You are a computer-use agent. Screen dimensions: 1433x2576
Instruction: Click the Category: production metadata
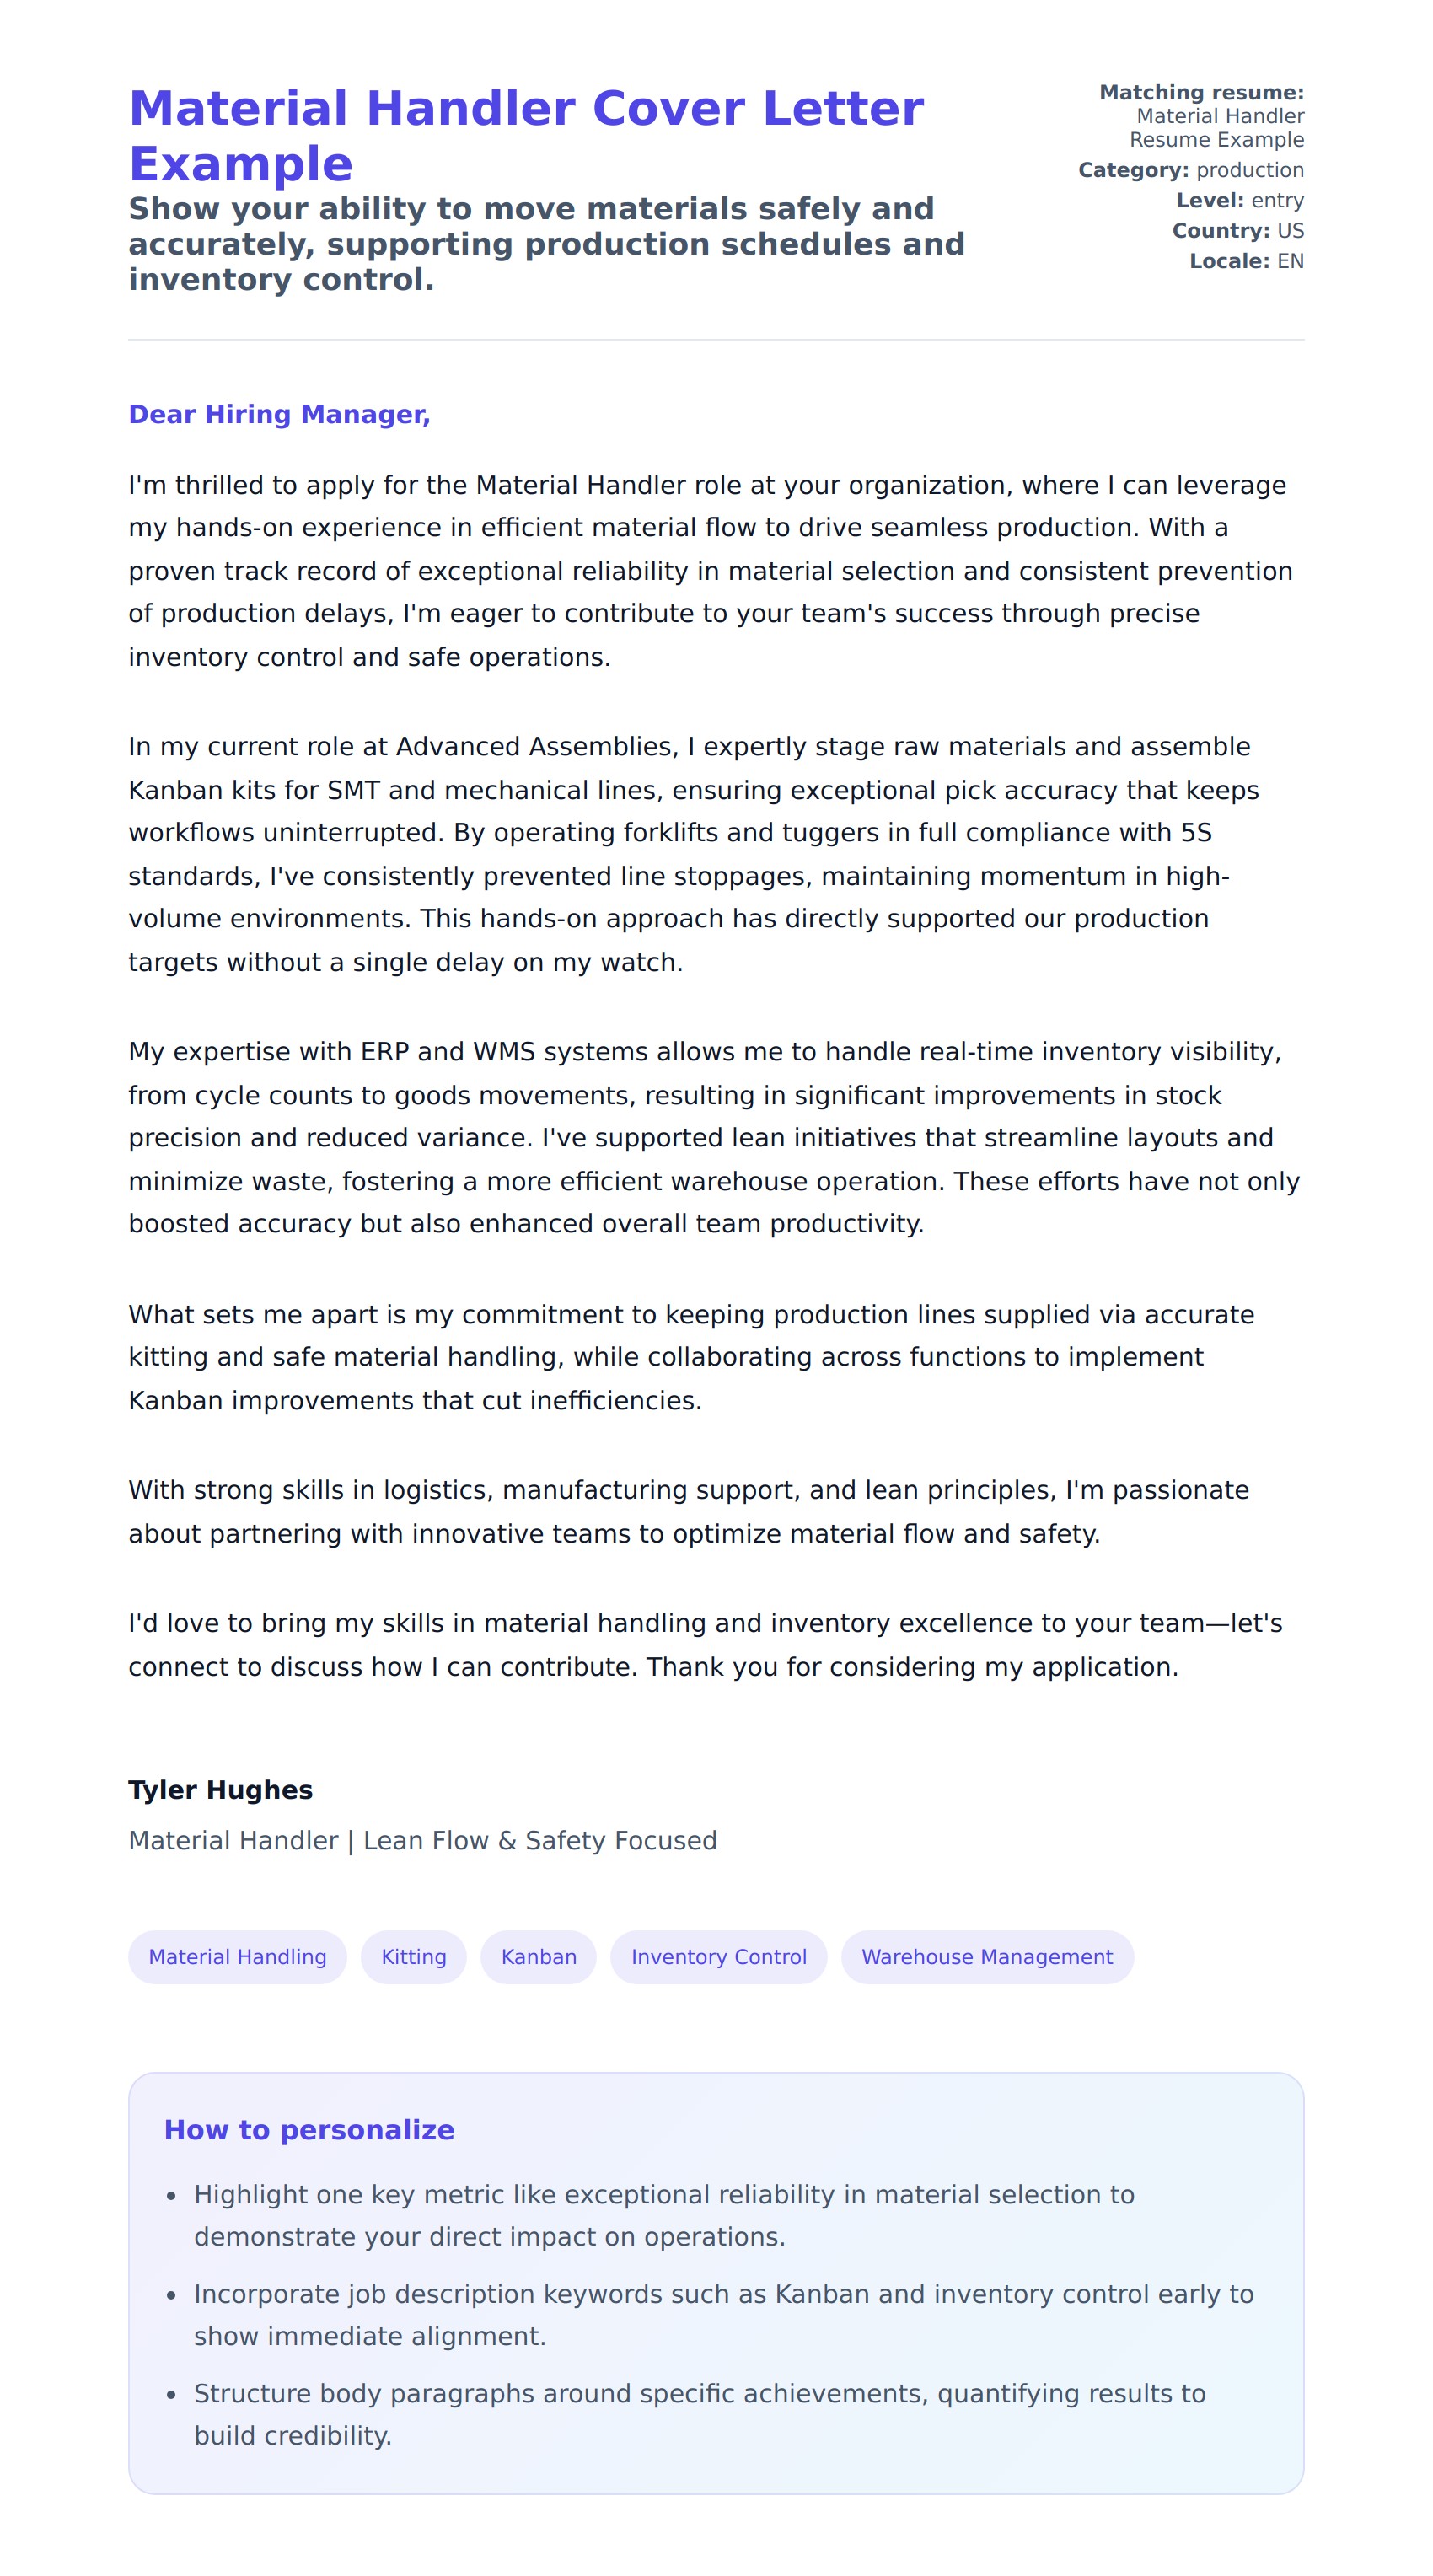[x=1190, y=170]
